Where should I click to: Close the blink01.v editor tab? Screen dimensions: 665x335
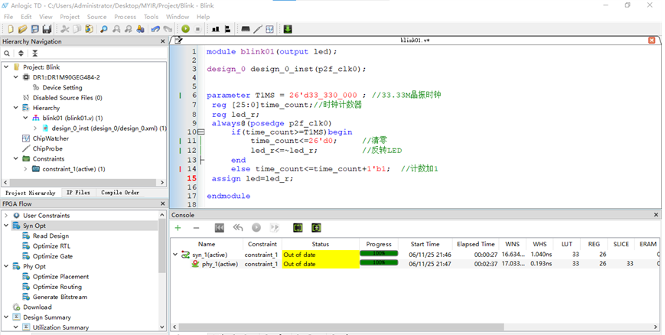652,41
